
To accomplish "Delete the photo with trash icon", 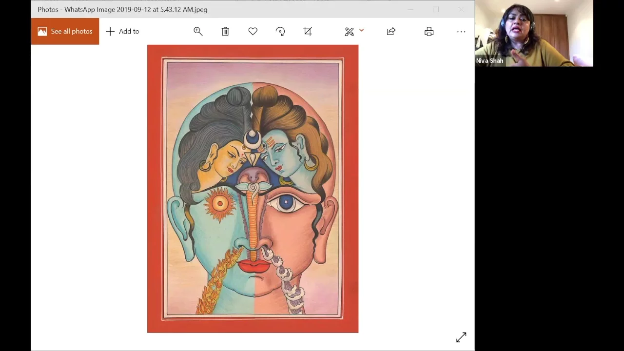I will pyautogui.click(x=225, y=31).
